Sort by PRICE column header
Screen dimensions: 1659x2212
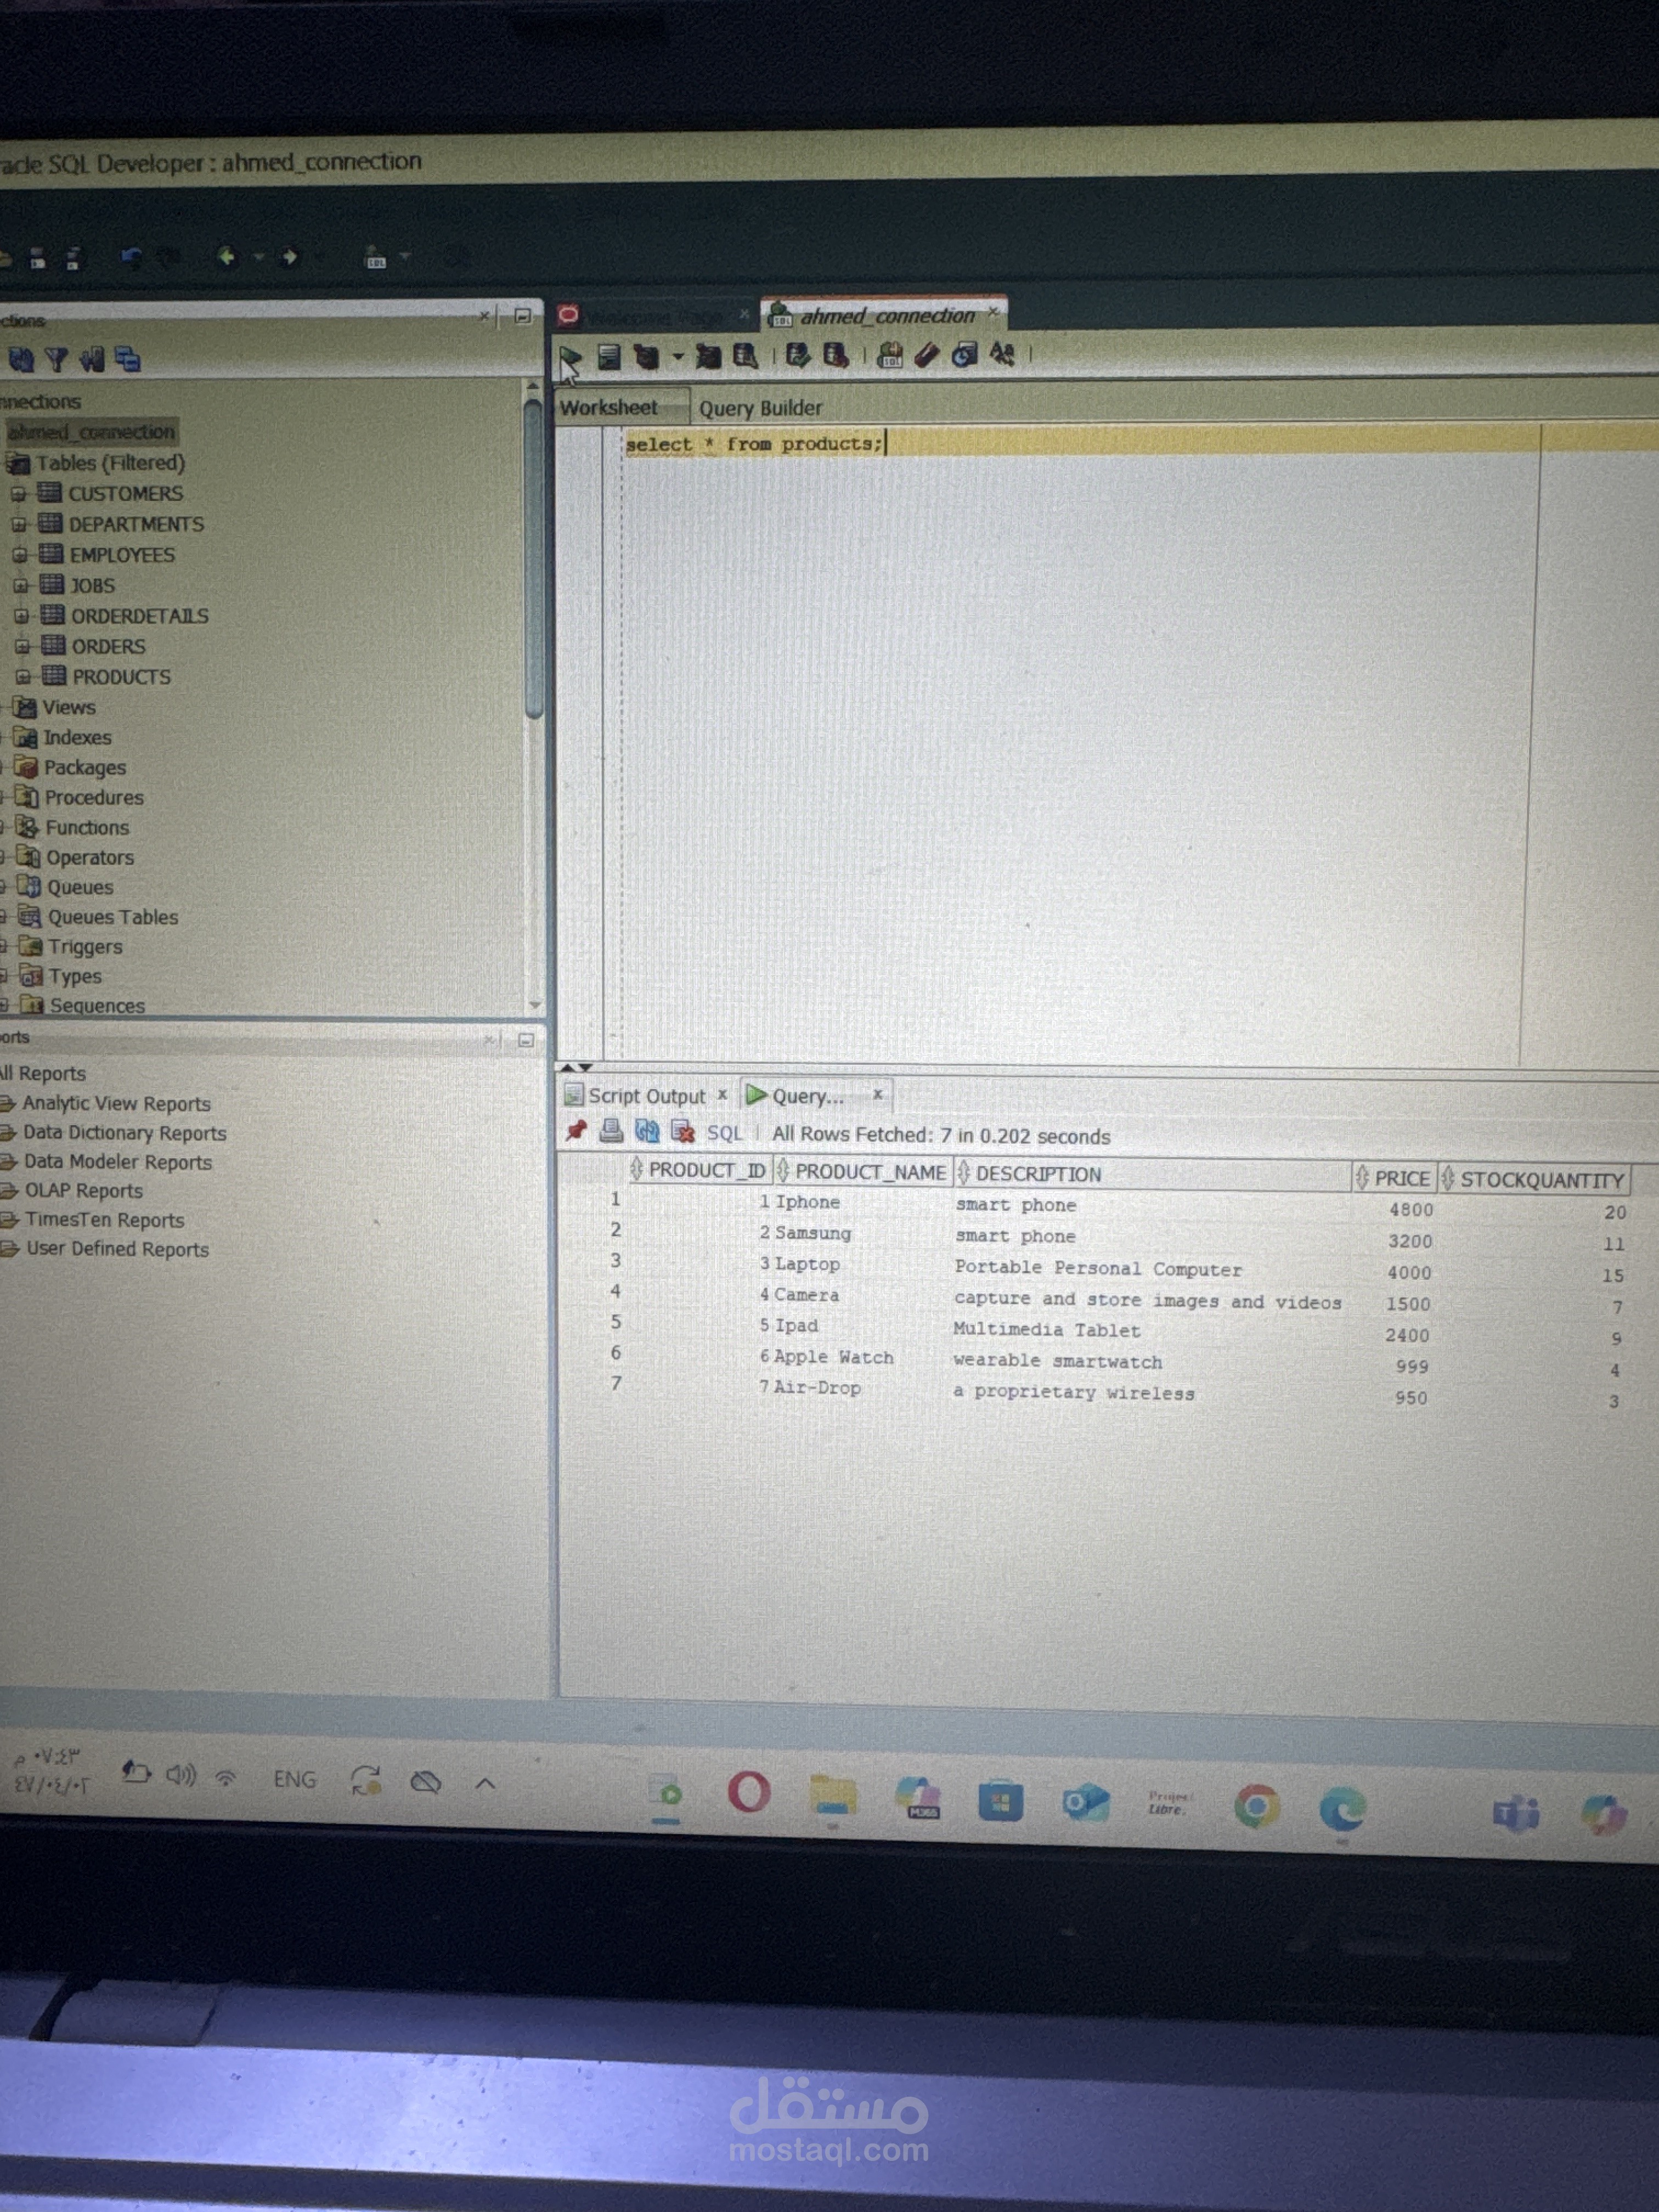coord(1394,1178)
